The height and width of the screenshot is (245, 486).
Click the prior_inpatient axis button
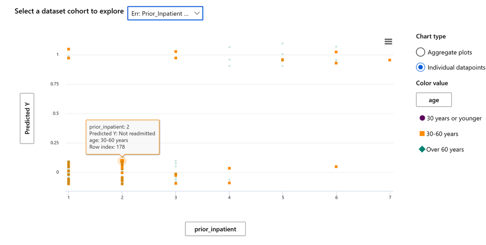(x=216, y=229)
